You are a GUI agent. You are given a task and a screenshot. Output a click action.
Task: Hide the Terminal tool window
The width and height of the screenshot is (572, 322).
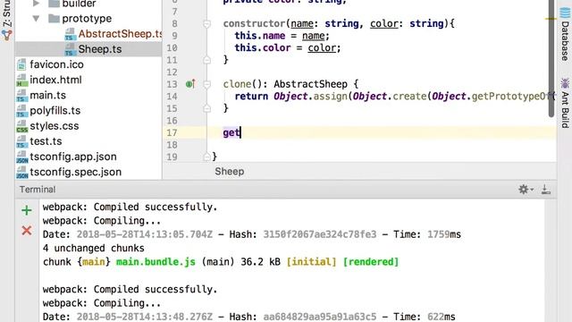point(546,190)
